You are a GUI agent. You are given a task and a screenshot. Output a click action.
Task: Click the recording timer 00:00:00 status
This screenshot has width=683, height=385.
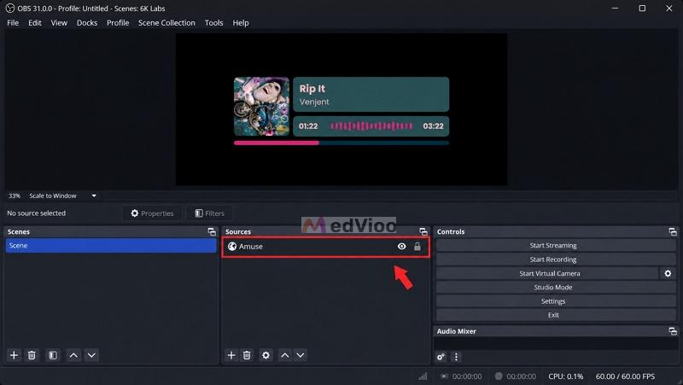click(x=521, y=376)
